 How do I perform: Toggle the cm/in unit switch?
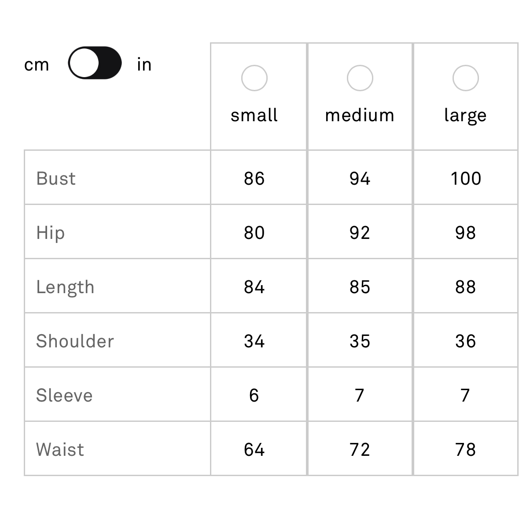(x=95, y=63)
